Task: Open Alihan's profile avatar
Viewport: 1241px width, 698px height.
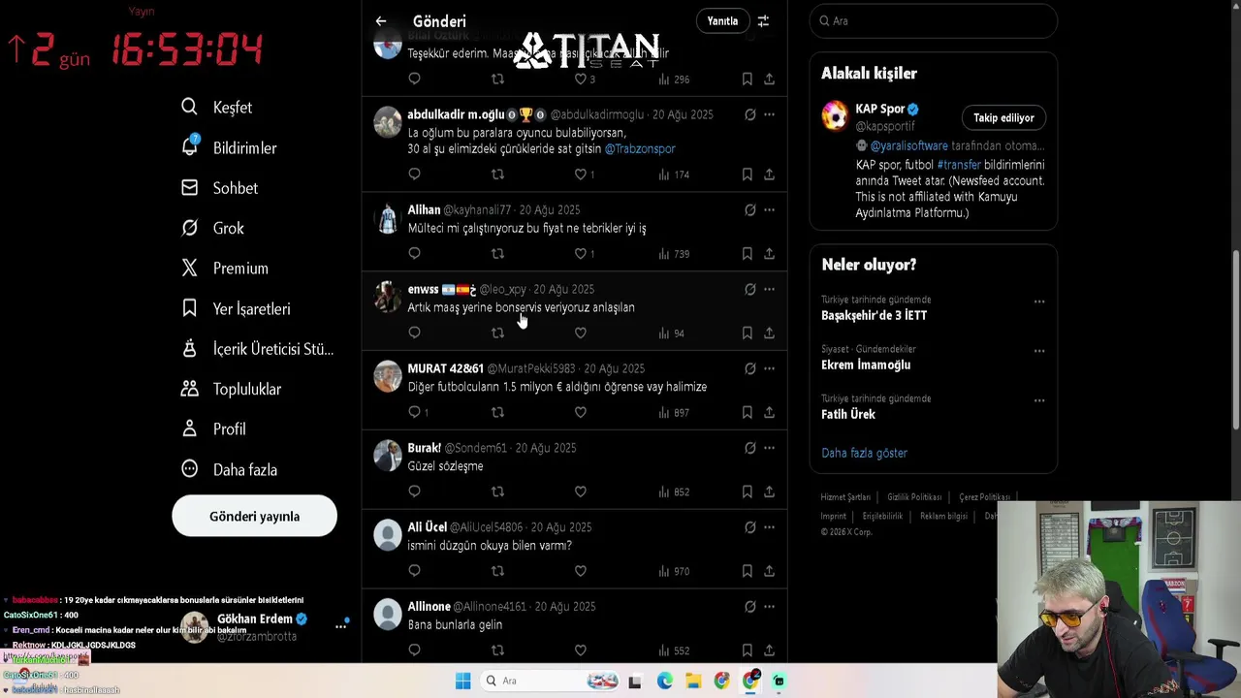Action: coord(388,218)
